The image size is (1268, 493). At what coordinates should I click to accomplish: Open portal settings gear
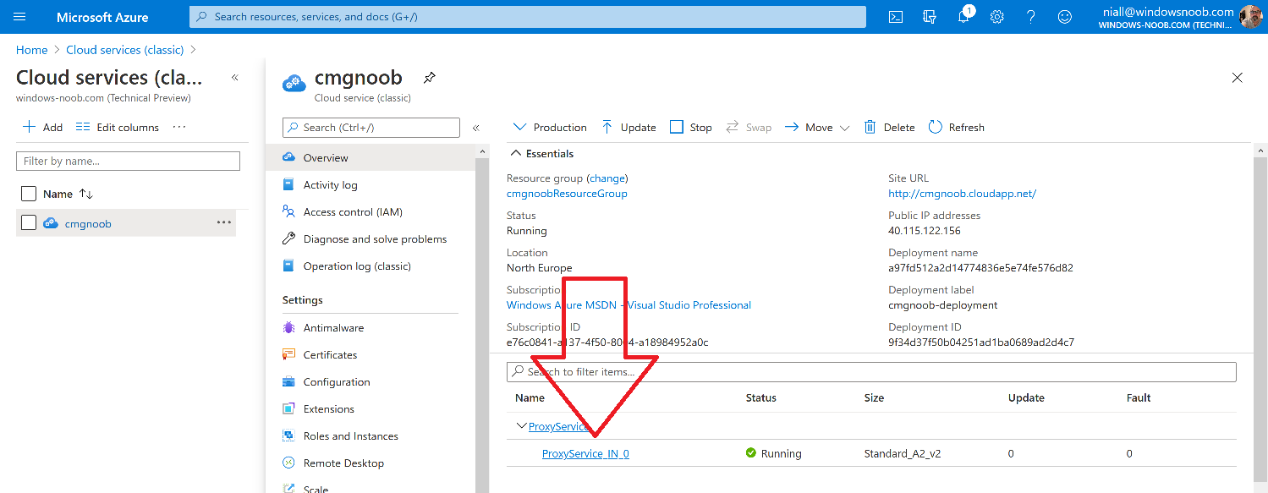(x=997, y=17)
